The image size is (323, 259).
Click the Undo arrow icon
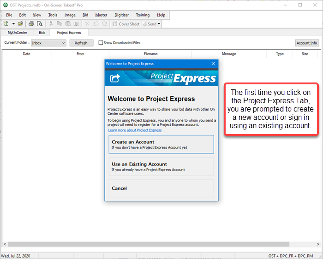click(96, 24)
